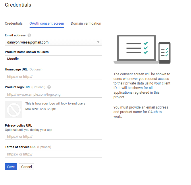Click into the Homepage URL field
The width and height of the screenshot is (191, 185).
(x=53, y=76)
